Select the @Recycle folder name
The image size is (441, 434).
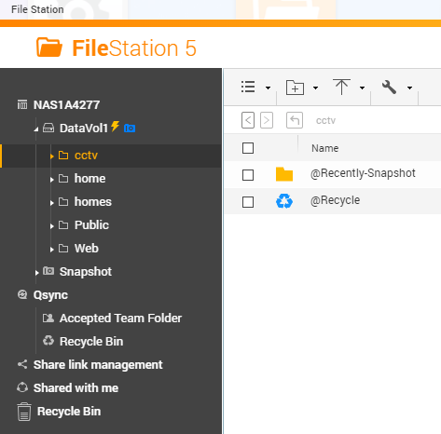(x=335, y=200)
